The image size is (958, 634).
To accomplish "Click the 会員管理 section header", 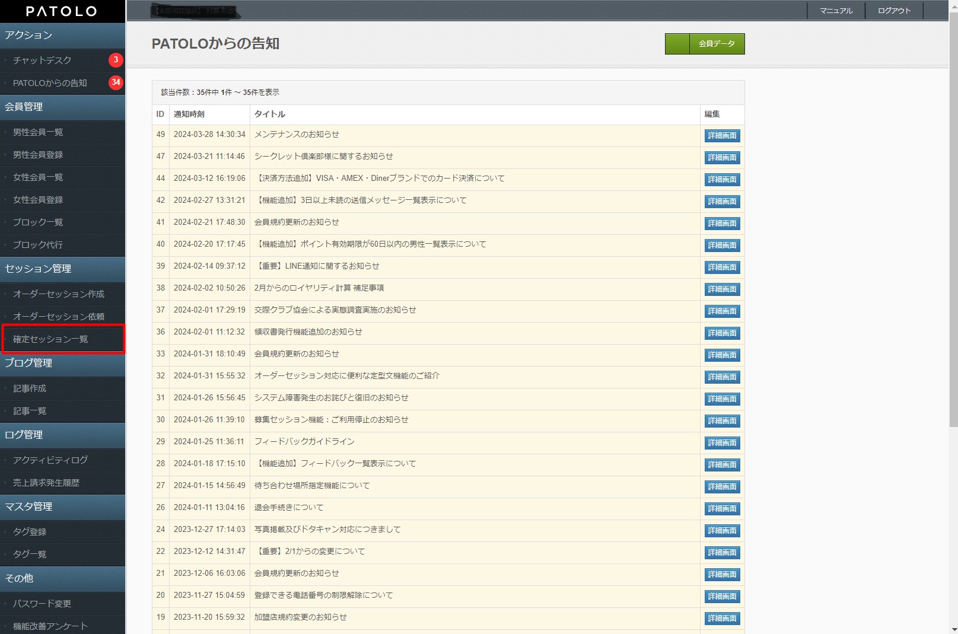I will 62,107.
